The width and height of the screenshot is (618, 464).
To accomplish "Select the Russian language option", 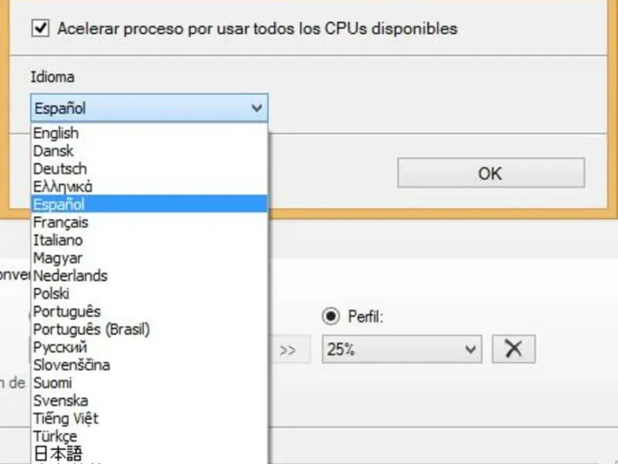I will (60, 347).
